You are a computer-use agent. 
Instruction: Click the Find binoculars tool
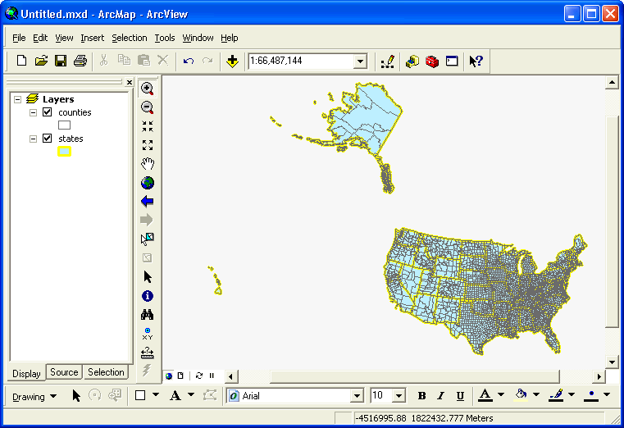coord(148,315)
